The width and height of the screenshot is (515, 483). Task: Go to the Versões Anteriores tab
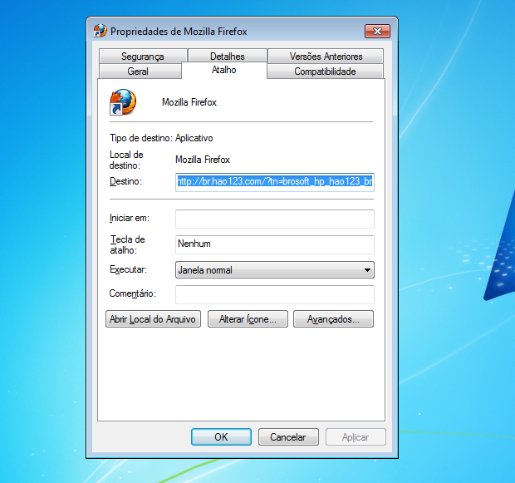pos(326,57)
